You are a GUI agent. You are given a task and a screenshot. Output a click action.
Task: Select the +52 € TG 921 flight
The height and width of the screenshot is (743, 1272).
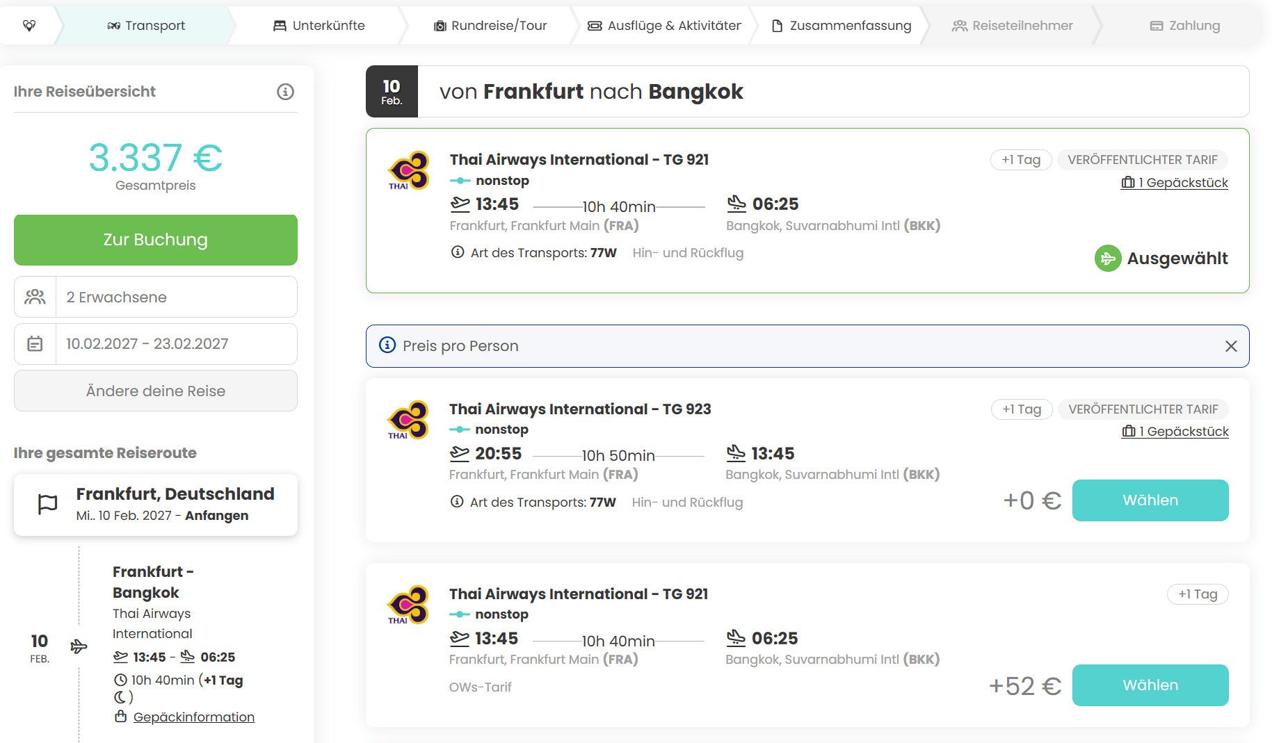(1150, 685)
